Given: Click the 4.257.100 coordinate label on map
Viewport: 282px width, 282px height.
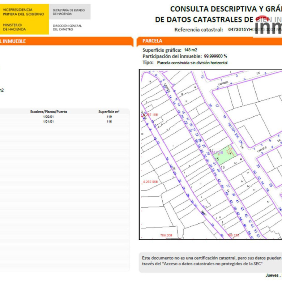Looking at the screenshot, I should (x=149, y=115).
